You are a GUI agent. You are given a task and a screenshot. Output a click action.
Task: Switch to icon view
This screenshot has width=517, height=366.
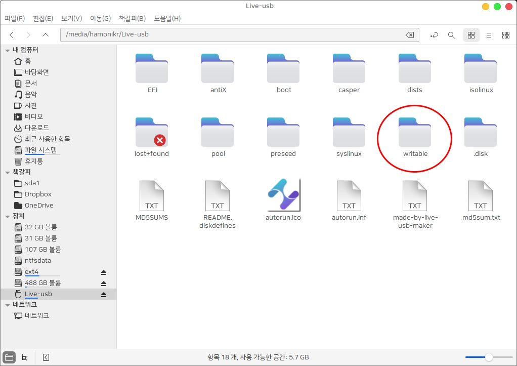pos(471,35)
